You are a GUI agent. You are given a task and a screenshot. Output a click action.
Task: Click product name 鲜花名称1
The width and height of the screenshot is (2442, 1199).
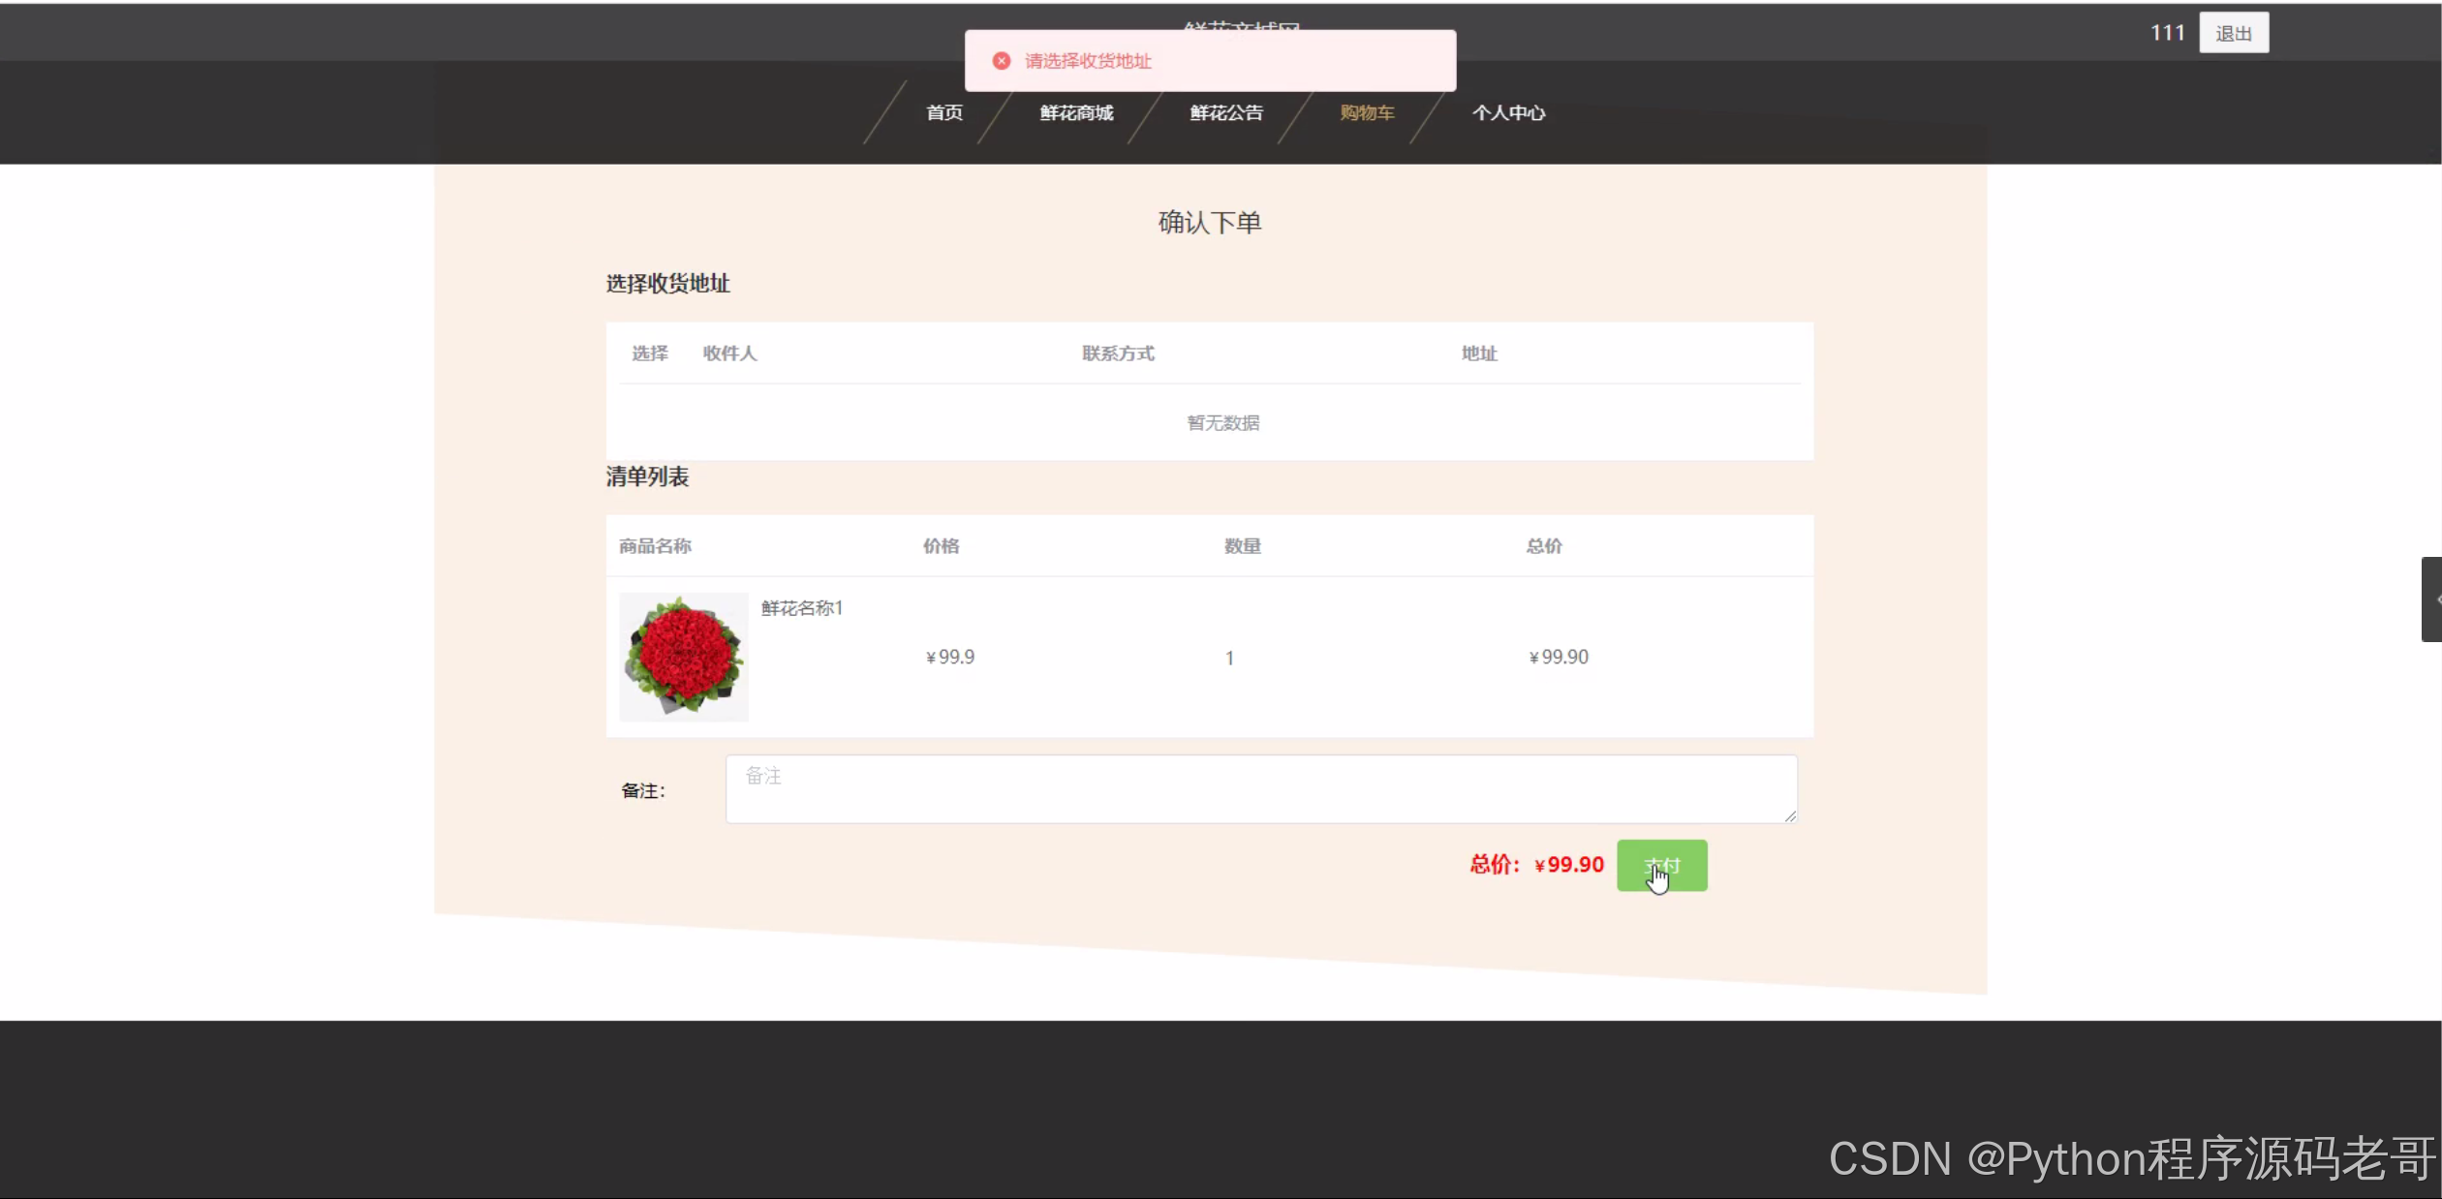point(802,608)
